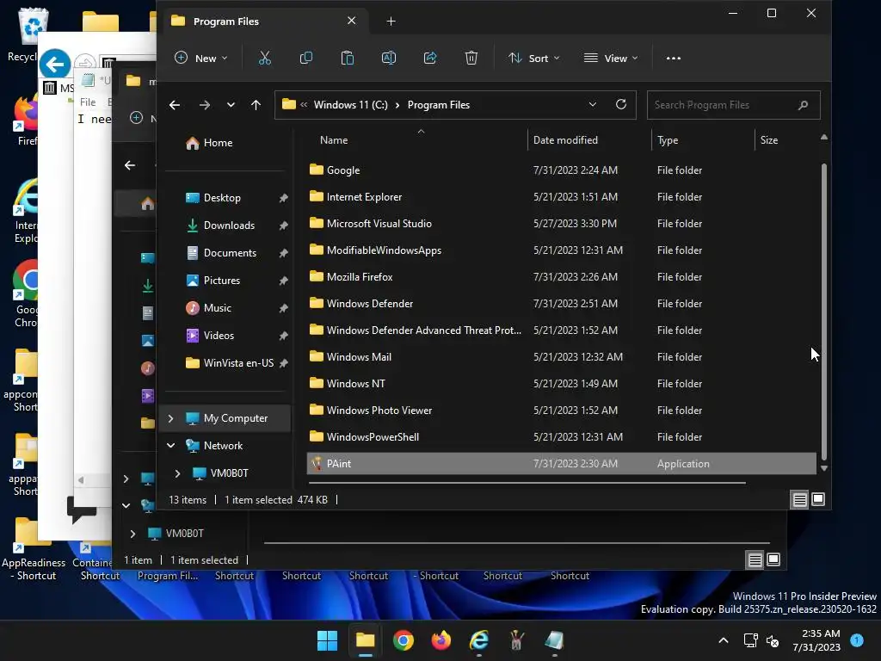Open Google Chrome from taskbar
The width and height of the screenshot is (881, 661).
pos(403,640)
